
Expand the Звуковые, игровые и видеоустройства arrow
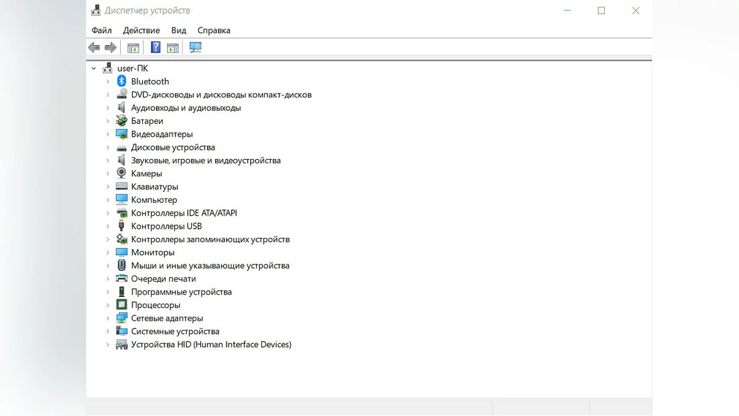tap(108, 160)
